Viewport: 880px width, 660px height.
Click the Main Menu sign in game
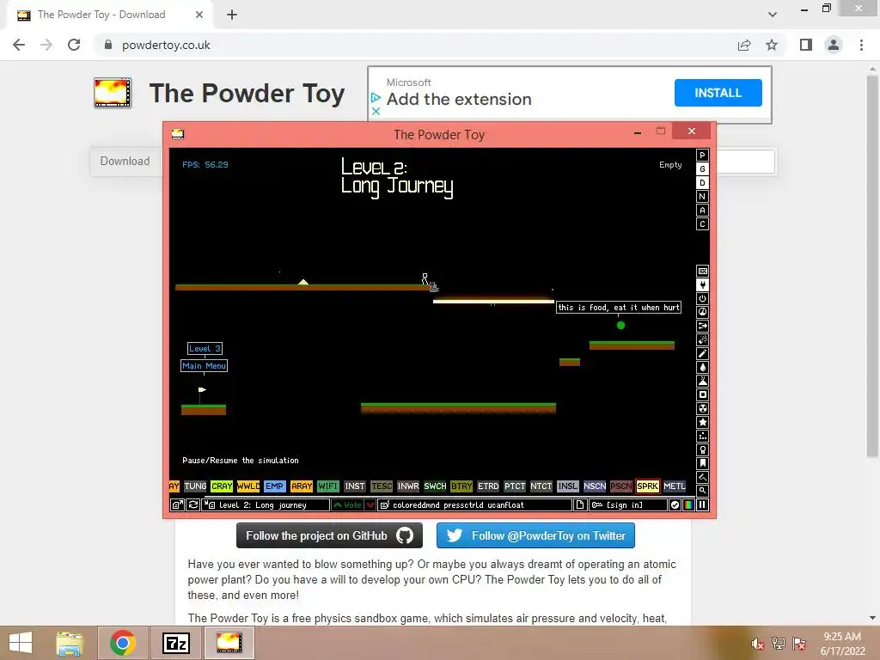[x=205, y=366]
